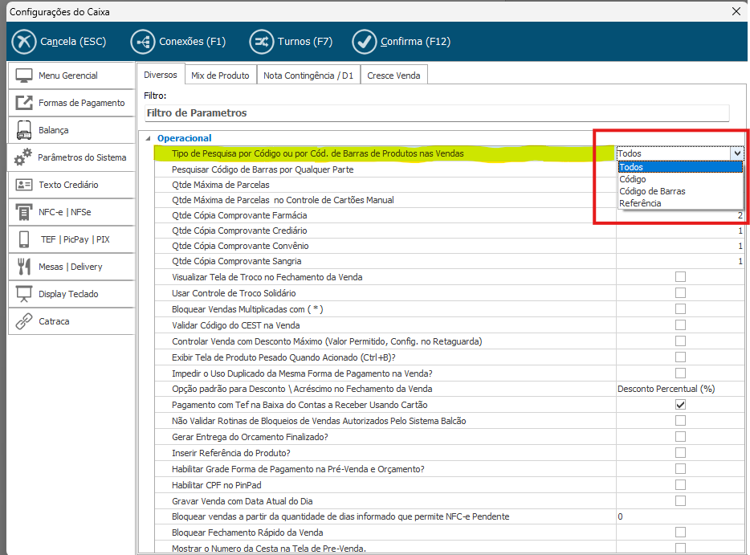Screen dimensions: 750x555
Task: Open the Cresce Venda tab
Action: pyautogui.click(x=393, y=75)
